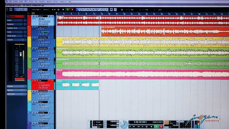Click the 120.000 tempo value
229x129 pixels.
[175, 125]
